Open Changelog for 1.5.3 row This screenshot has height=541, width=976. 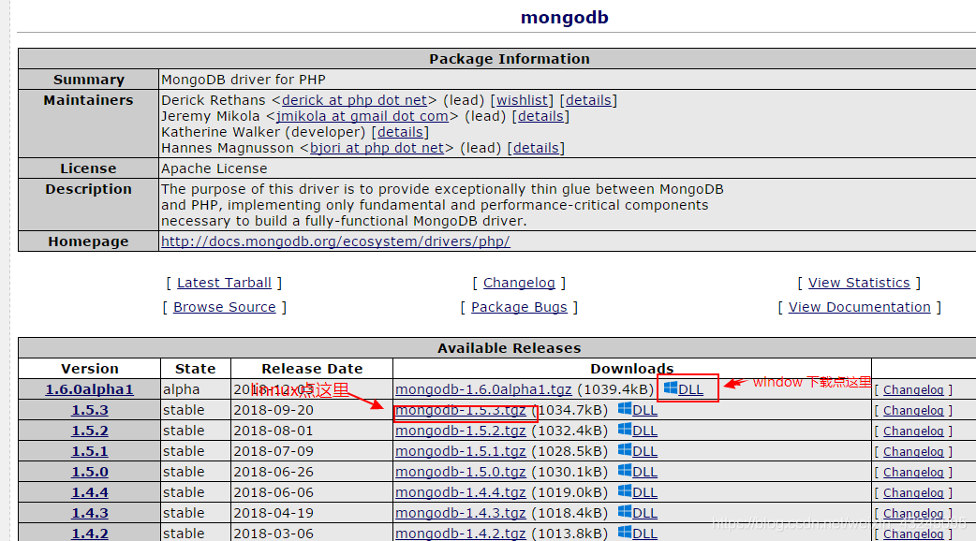pyautogui.click(x=913, y=410)
